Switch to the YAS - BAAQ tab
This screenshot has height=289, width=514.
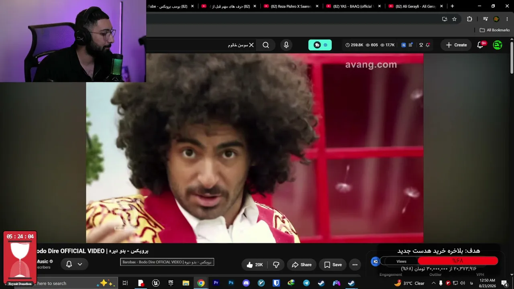coord(353,6)
